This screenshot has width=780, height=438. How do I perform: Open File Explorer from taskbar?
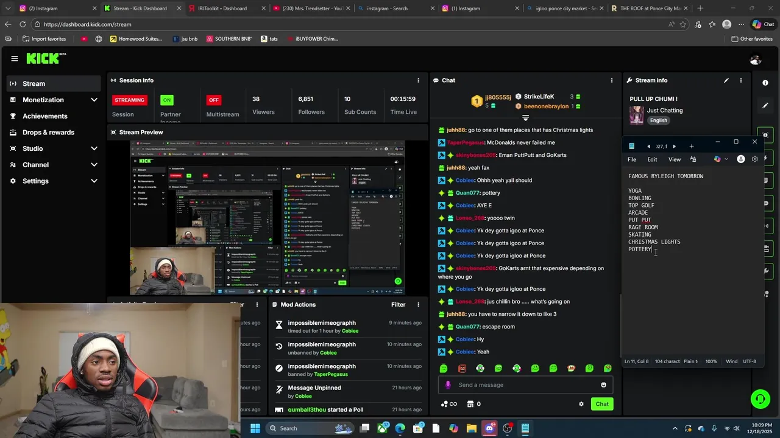point(472,428)
